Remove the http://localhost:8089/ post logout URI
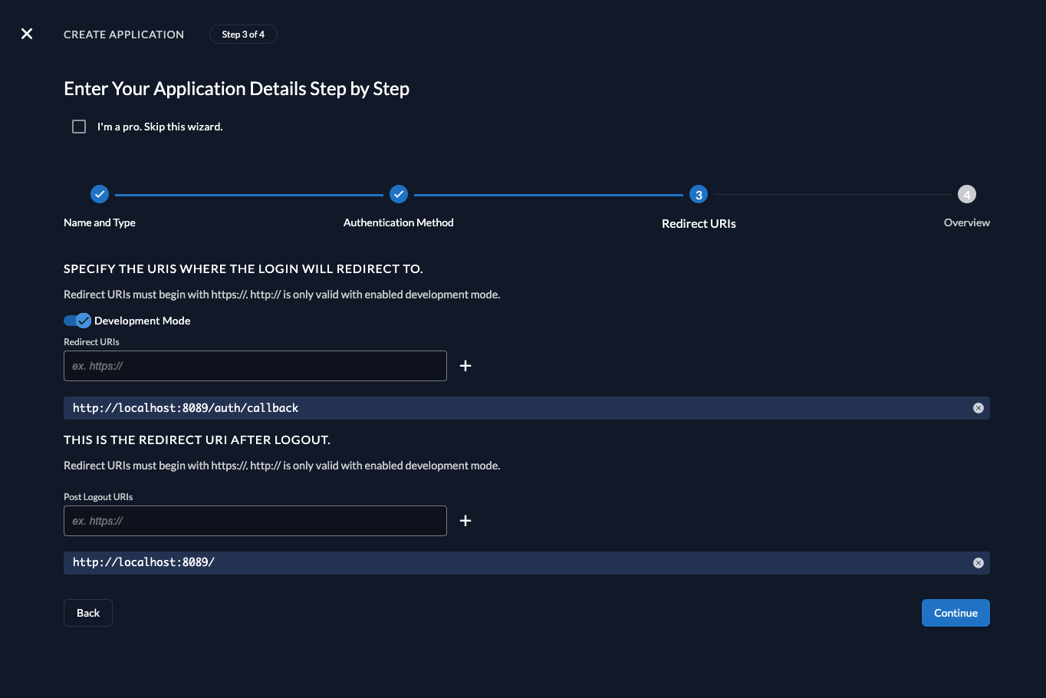Image resolution: width=1046 pixels, height=698 pixels. (x=978, y=562)
